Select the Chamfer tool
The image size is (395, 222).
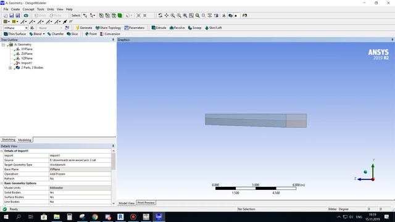[56, 34]
